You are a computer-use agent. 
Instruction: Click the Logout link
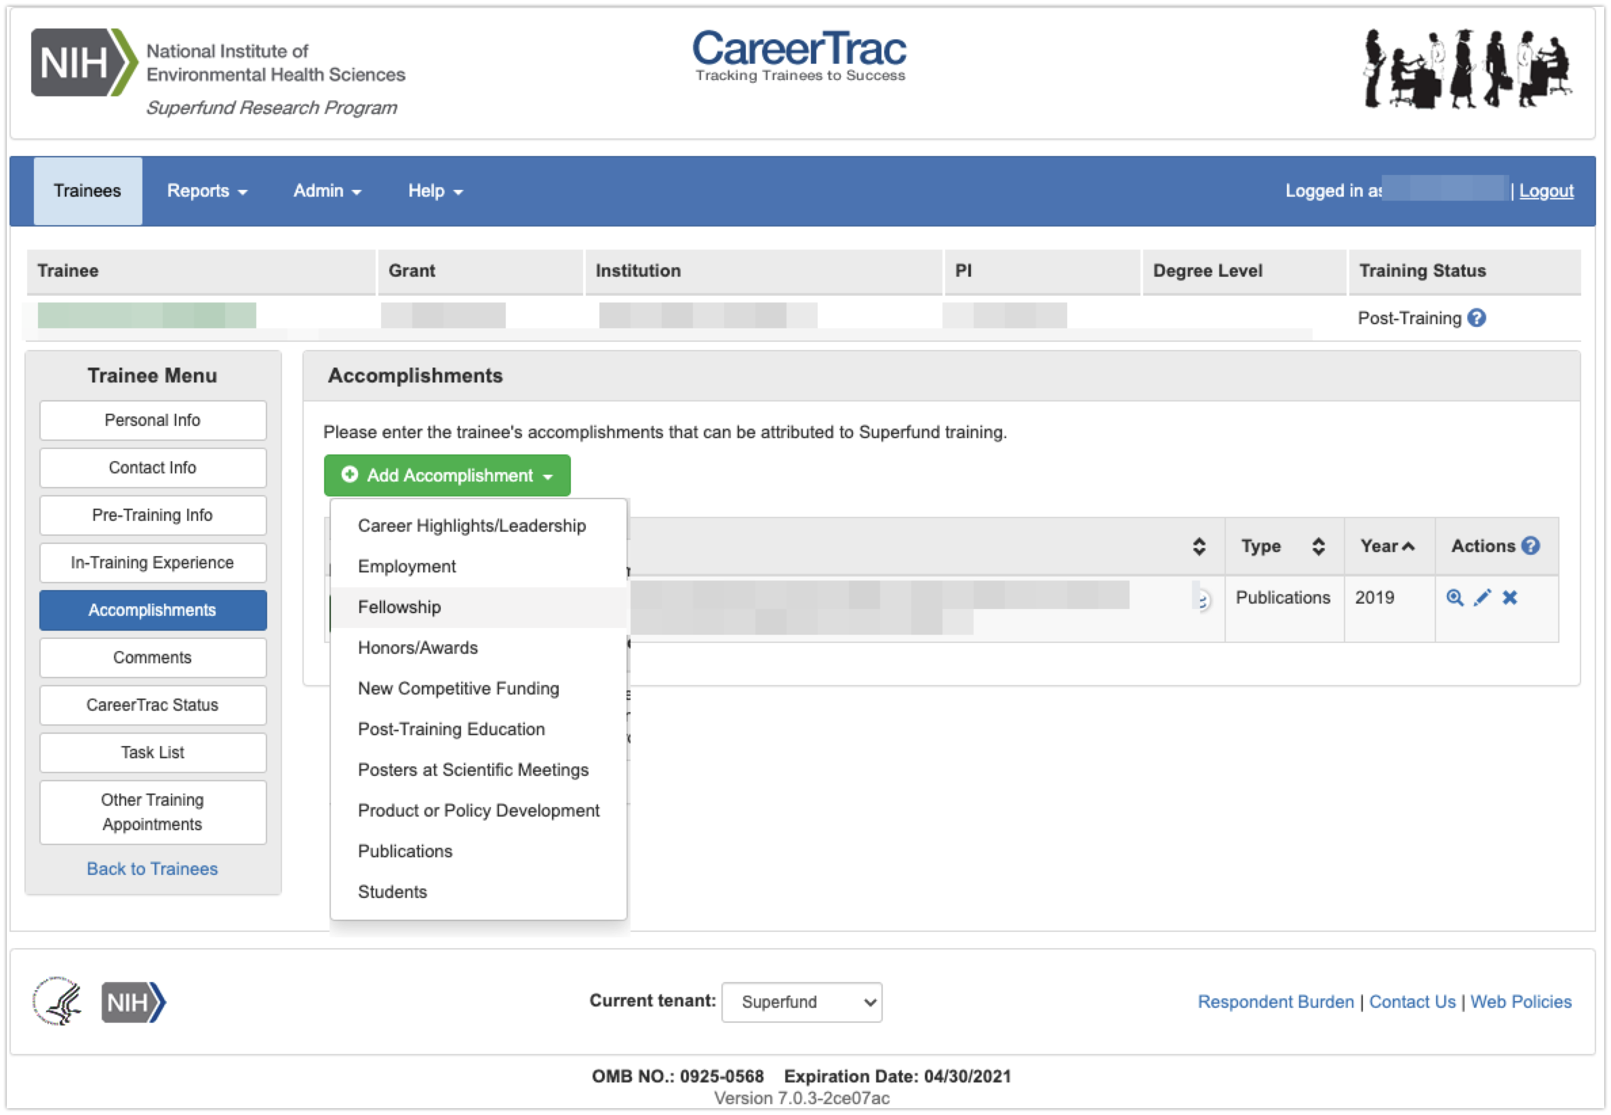coord(1546,191)
